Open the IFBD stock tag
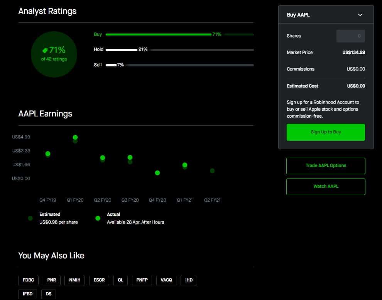This screenshot has width=382, height=300. [27, 294]
